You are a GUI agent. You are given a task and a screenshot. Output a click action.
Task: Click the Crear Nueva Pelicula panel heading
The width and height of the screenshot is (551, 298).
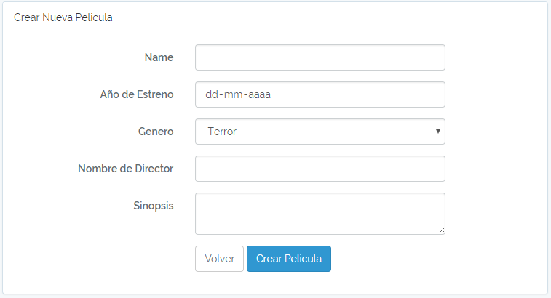(63, 17)
